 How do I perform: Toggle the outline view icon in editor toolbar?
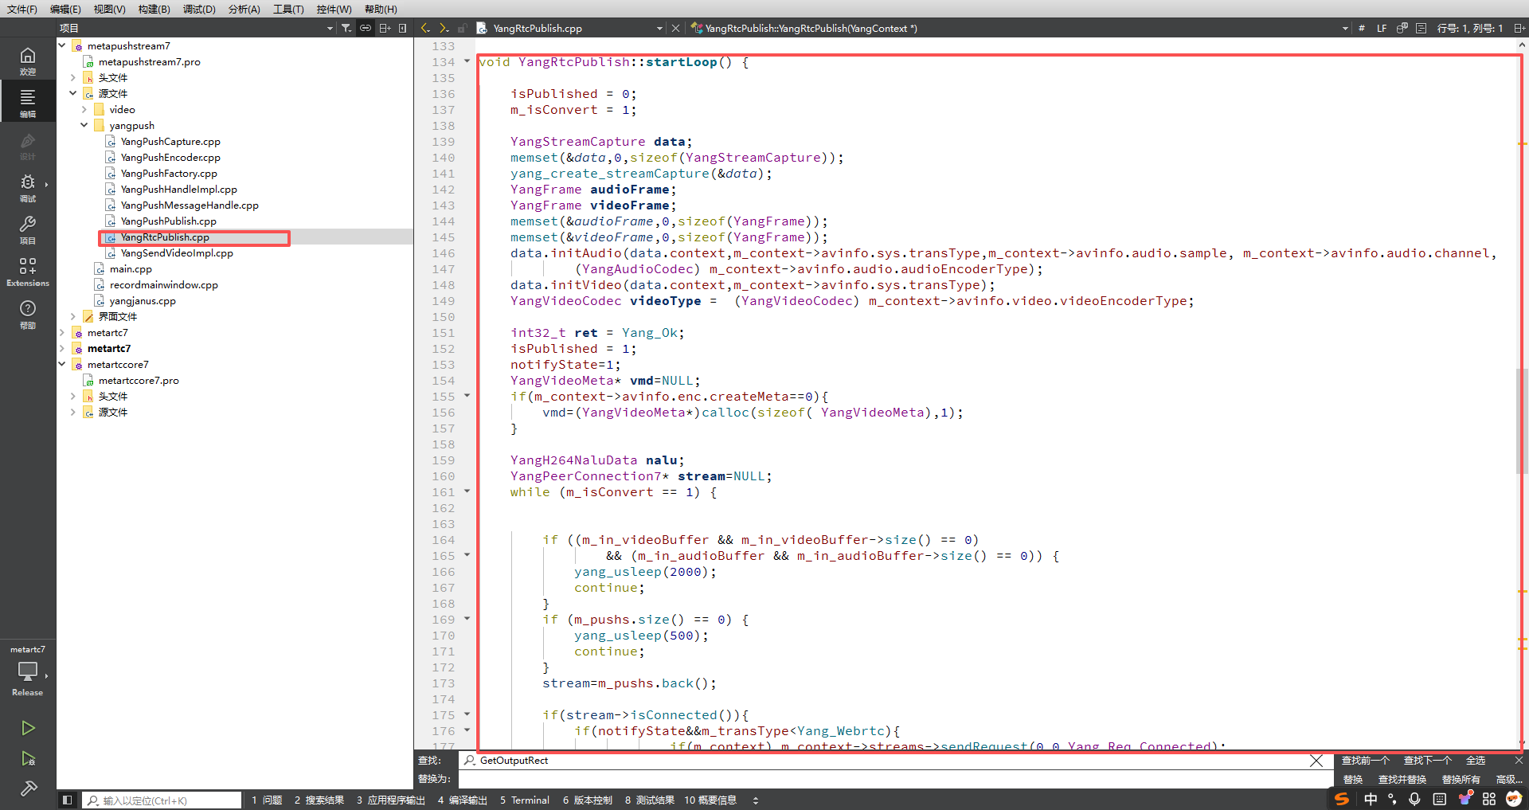[1421, 28]
